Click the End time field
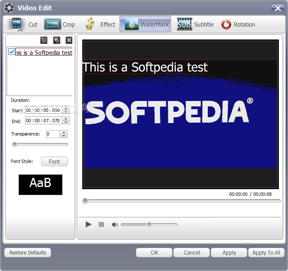The image size is (288, 271). point(43,121)
